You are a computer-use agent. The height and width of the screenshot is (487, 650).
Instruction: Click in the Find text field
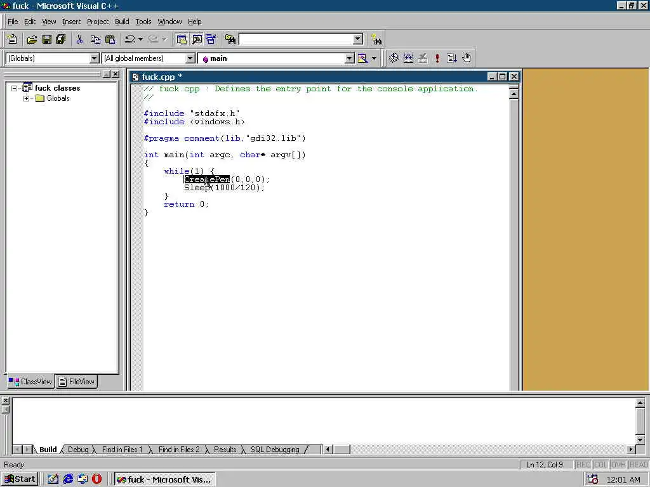[296, 39]
